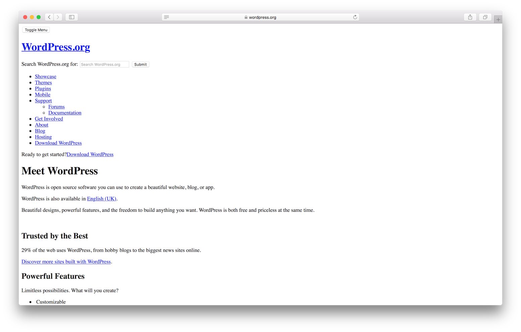
Task: Click the lock icon beside wordpress.org
Action: point(246,17)
